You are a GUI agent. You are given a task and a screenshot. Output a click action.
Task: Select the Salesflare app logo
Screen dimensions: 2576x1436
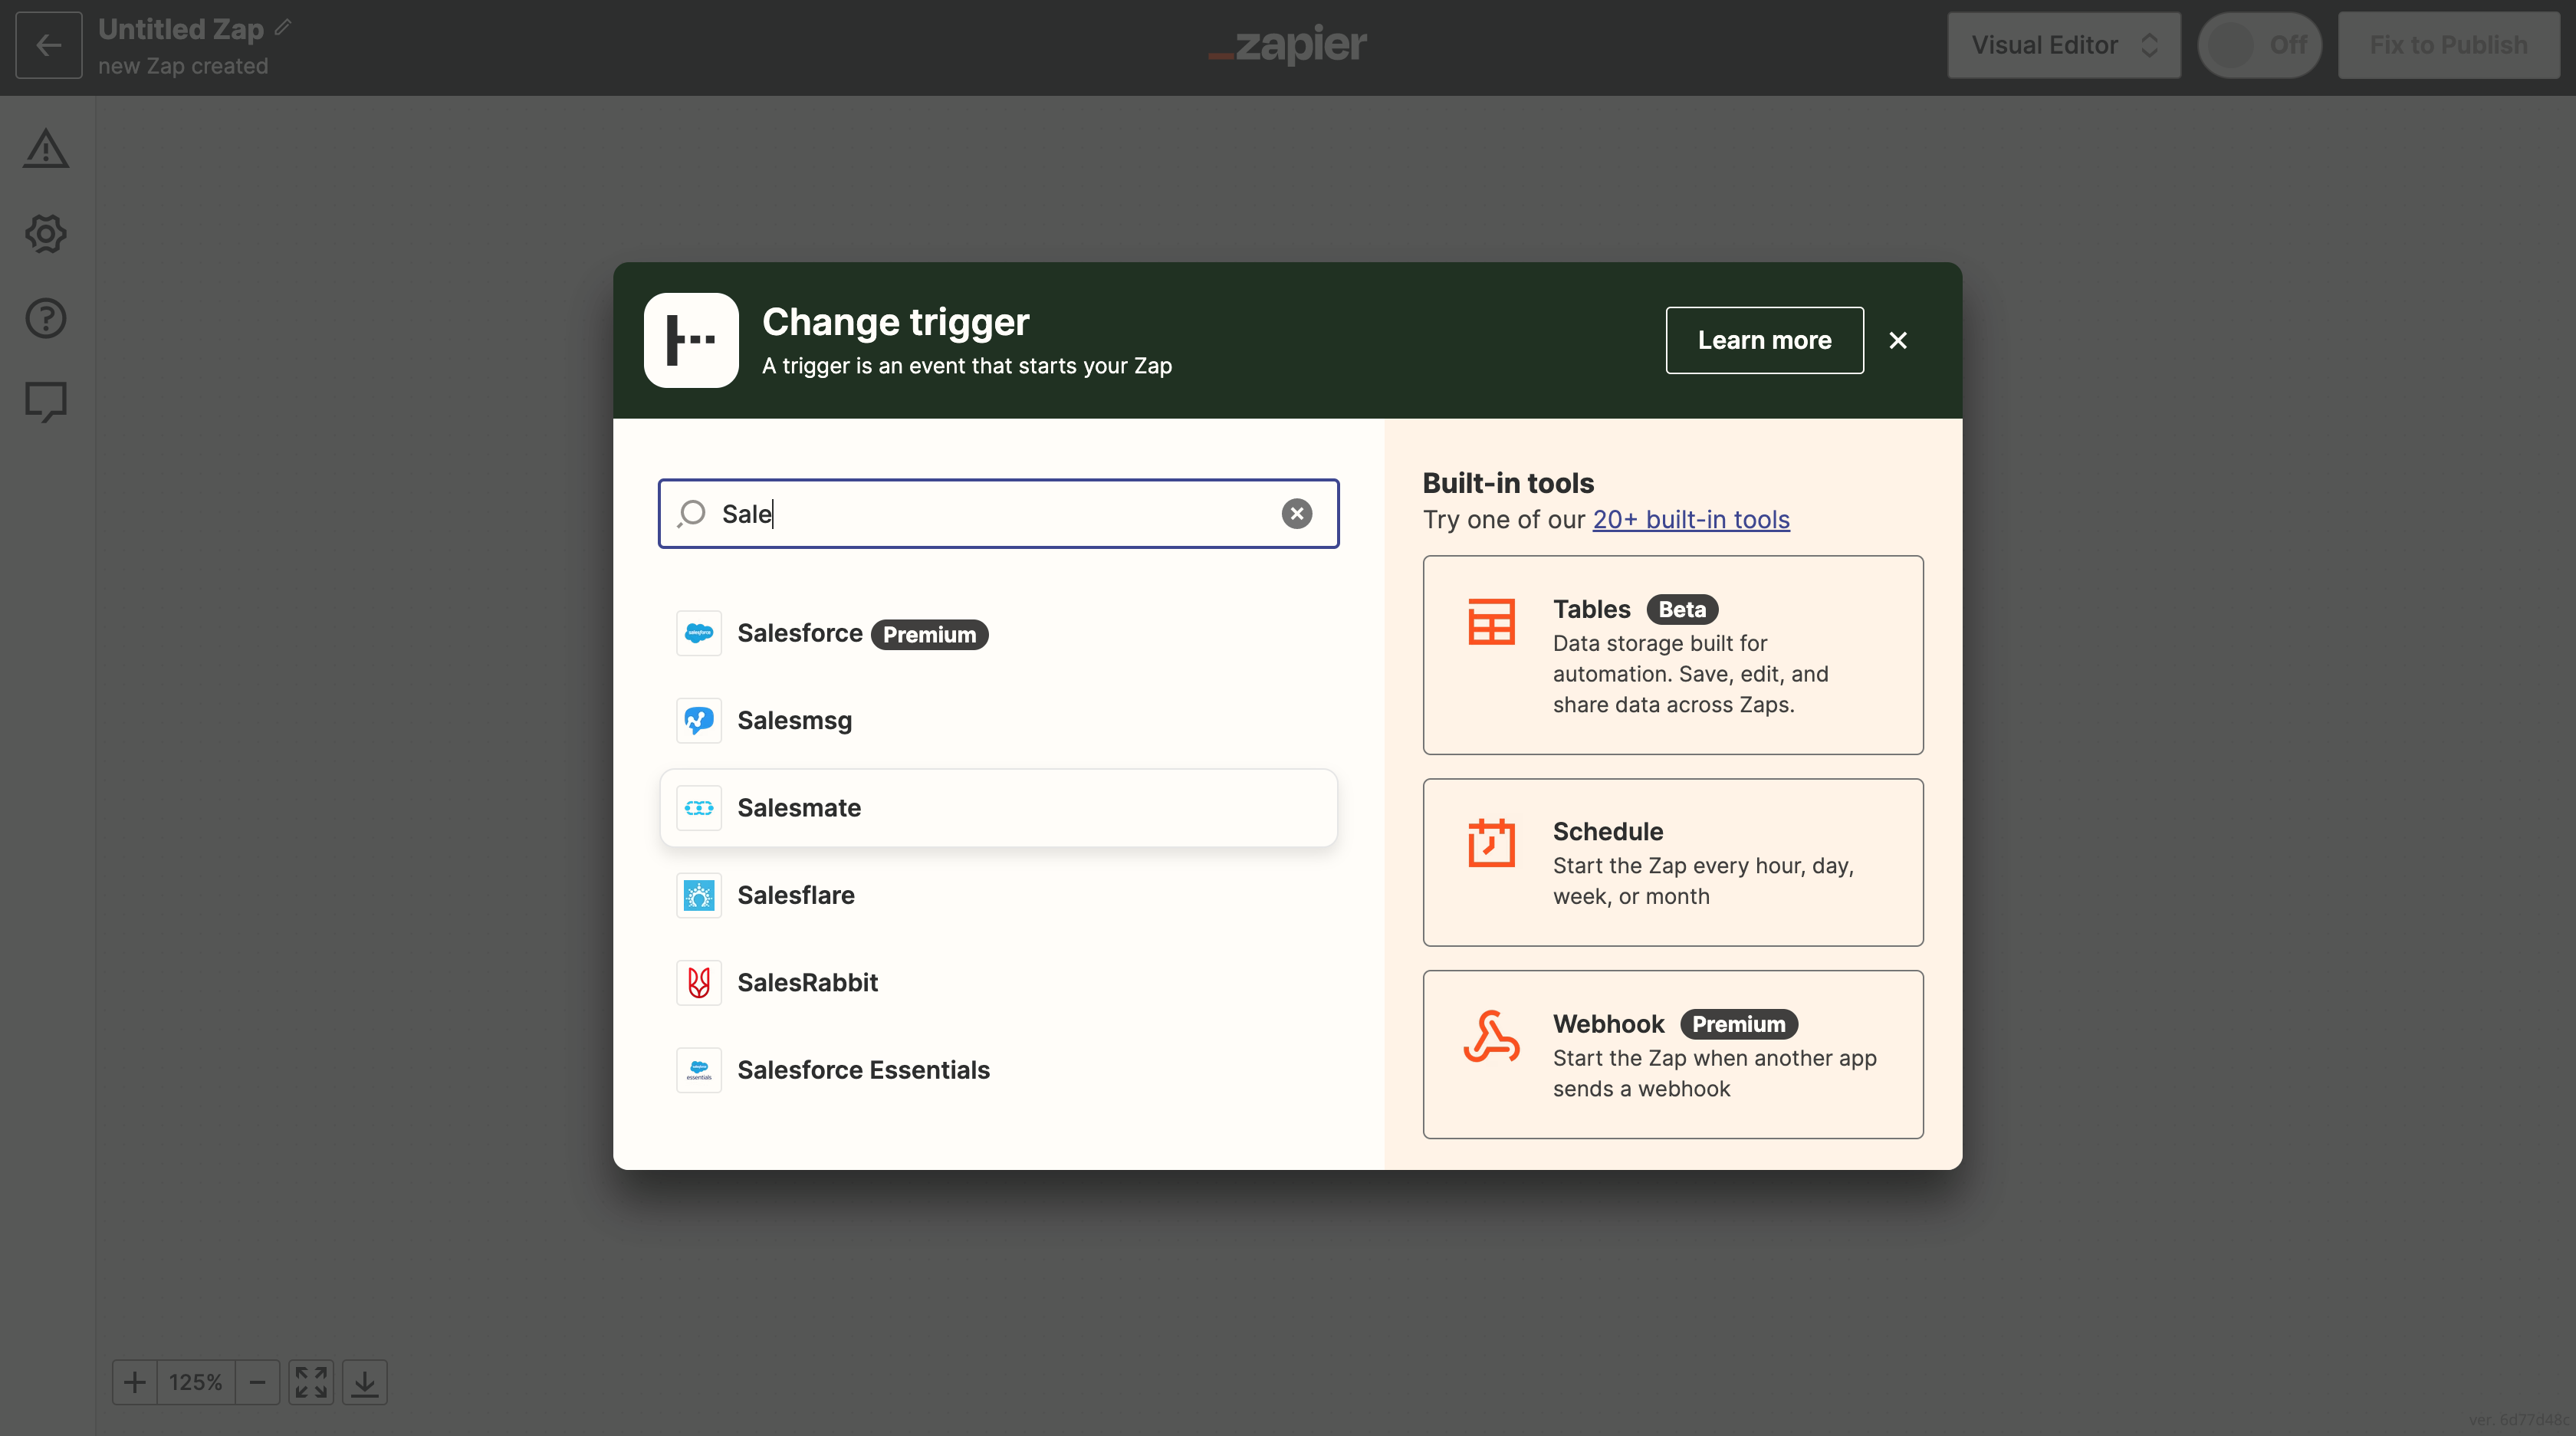[x=699, y=895]
